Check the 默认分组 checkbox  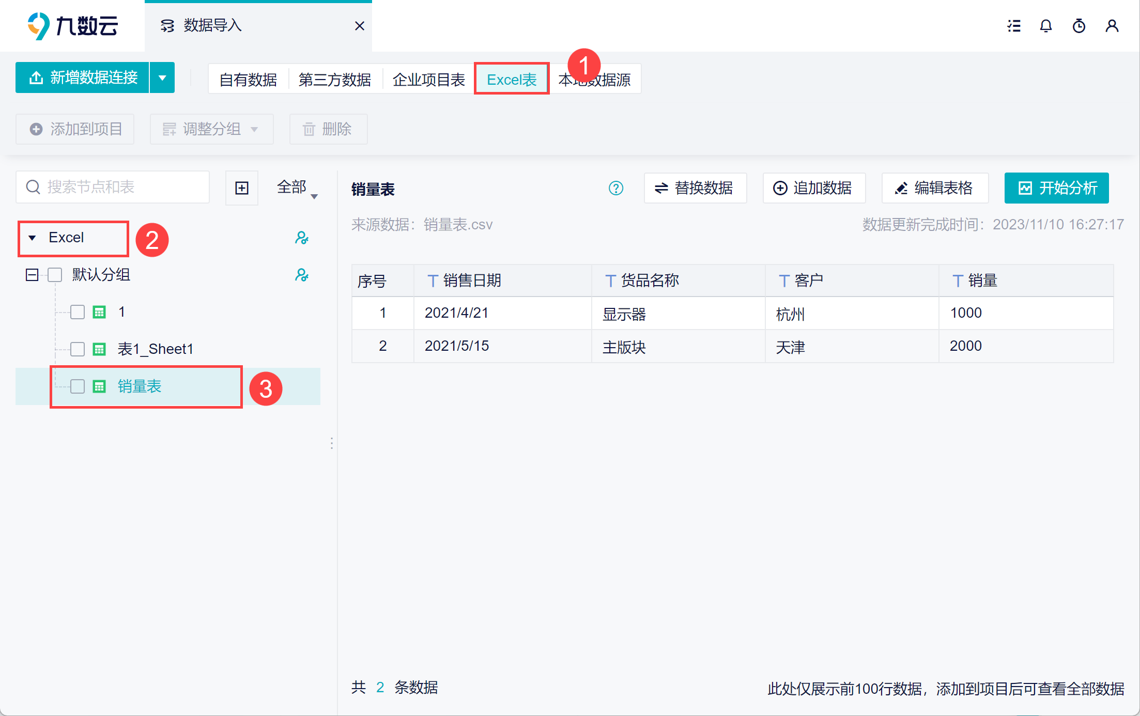click(55, 275)
